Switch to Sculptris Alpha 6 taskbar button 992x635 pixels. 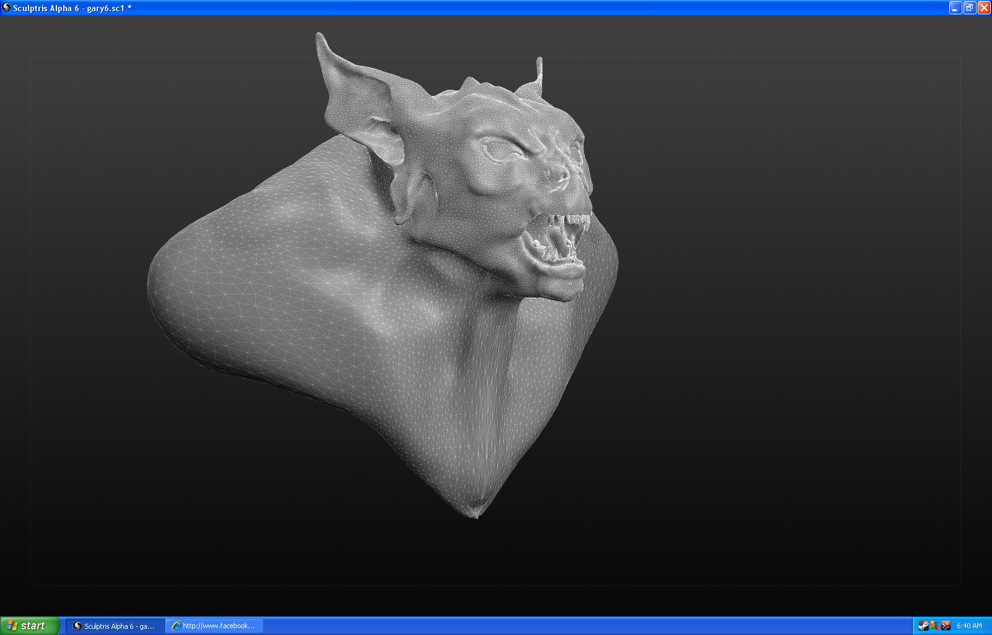coord(115,626)
